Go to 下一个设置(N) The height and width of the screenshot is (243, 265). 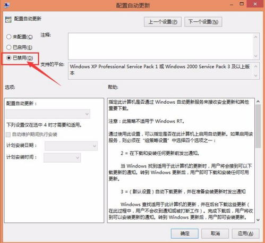click(203, 22)
